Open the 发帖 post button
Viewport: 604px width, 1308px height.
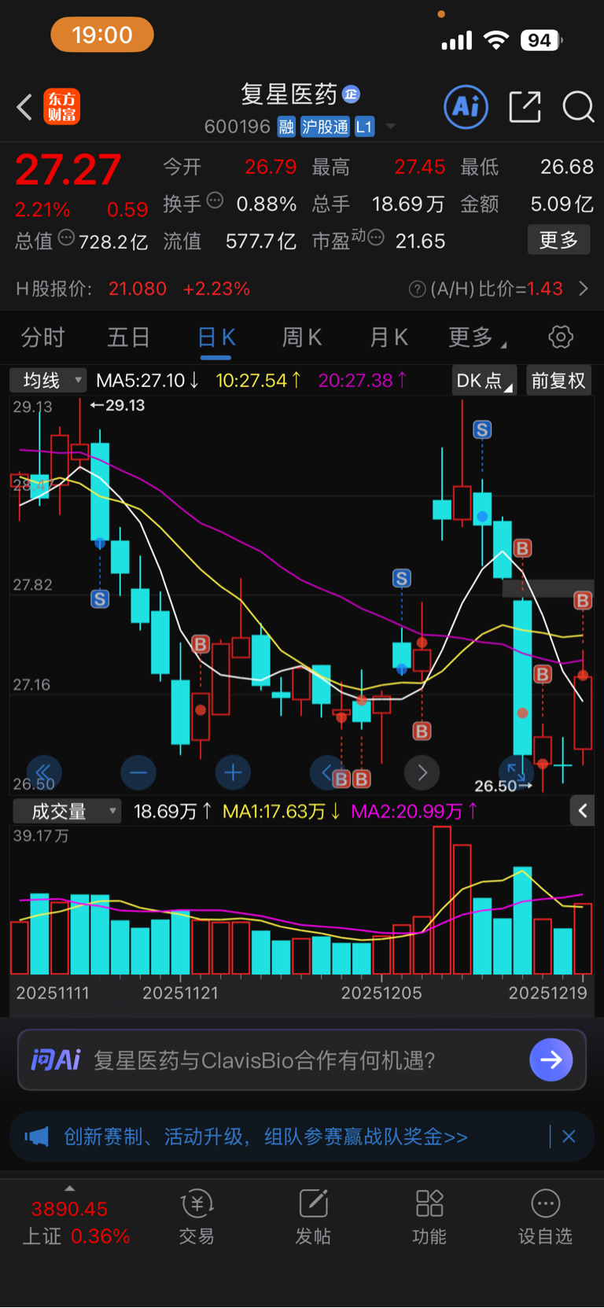(312, 1218)
